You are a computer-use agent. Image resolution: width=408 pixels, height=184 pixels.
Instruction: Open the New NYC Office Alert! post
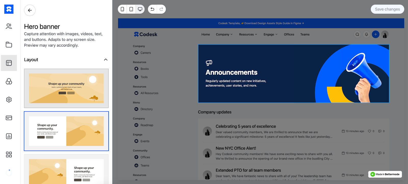click(x=236, y=148)
